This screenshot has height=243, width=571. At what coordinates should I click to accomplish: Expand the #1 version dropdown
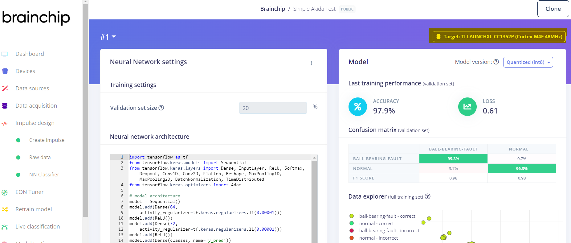[108, 37]
